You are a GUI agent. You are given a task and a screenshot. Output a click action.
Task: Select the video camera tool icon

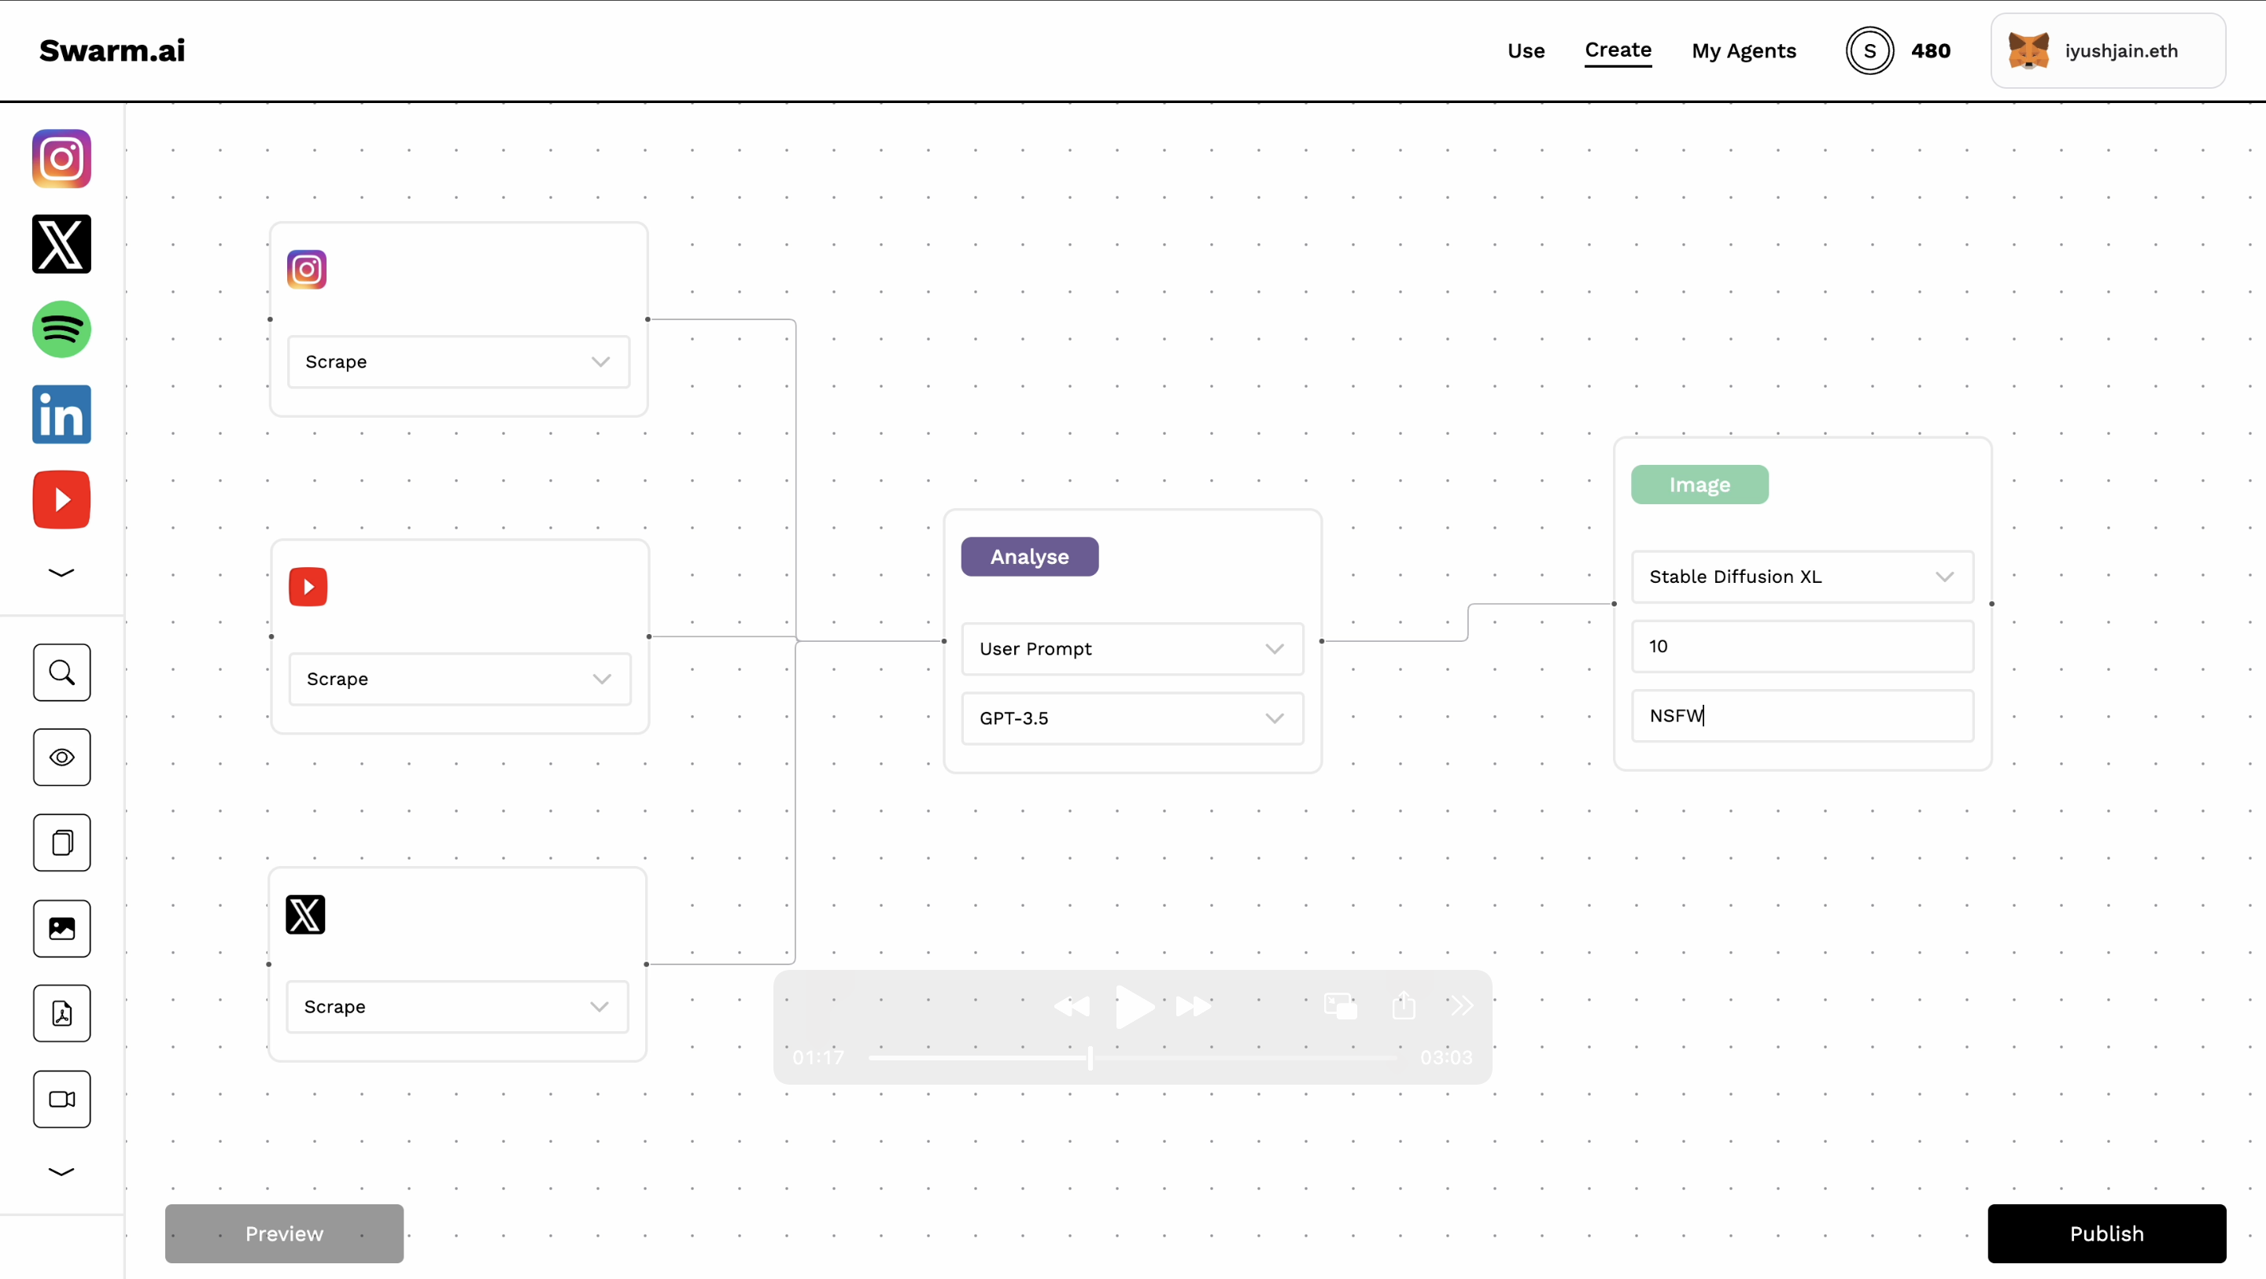click(x=61, y=1099)
